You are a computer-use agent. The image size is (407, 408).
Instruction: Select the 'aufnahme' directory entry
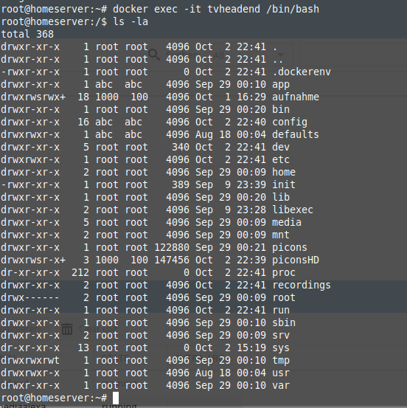(x=296, y=97)
